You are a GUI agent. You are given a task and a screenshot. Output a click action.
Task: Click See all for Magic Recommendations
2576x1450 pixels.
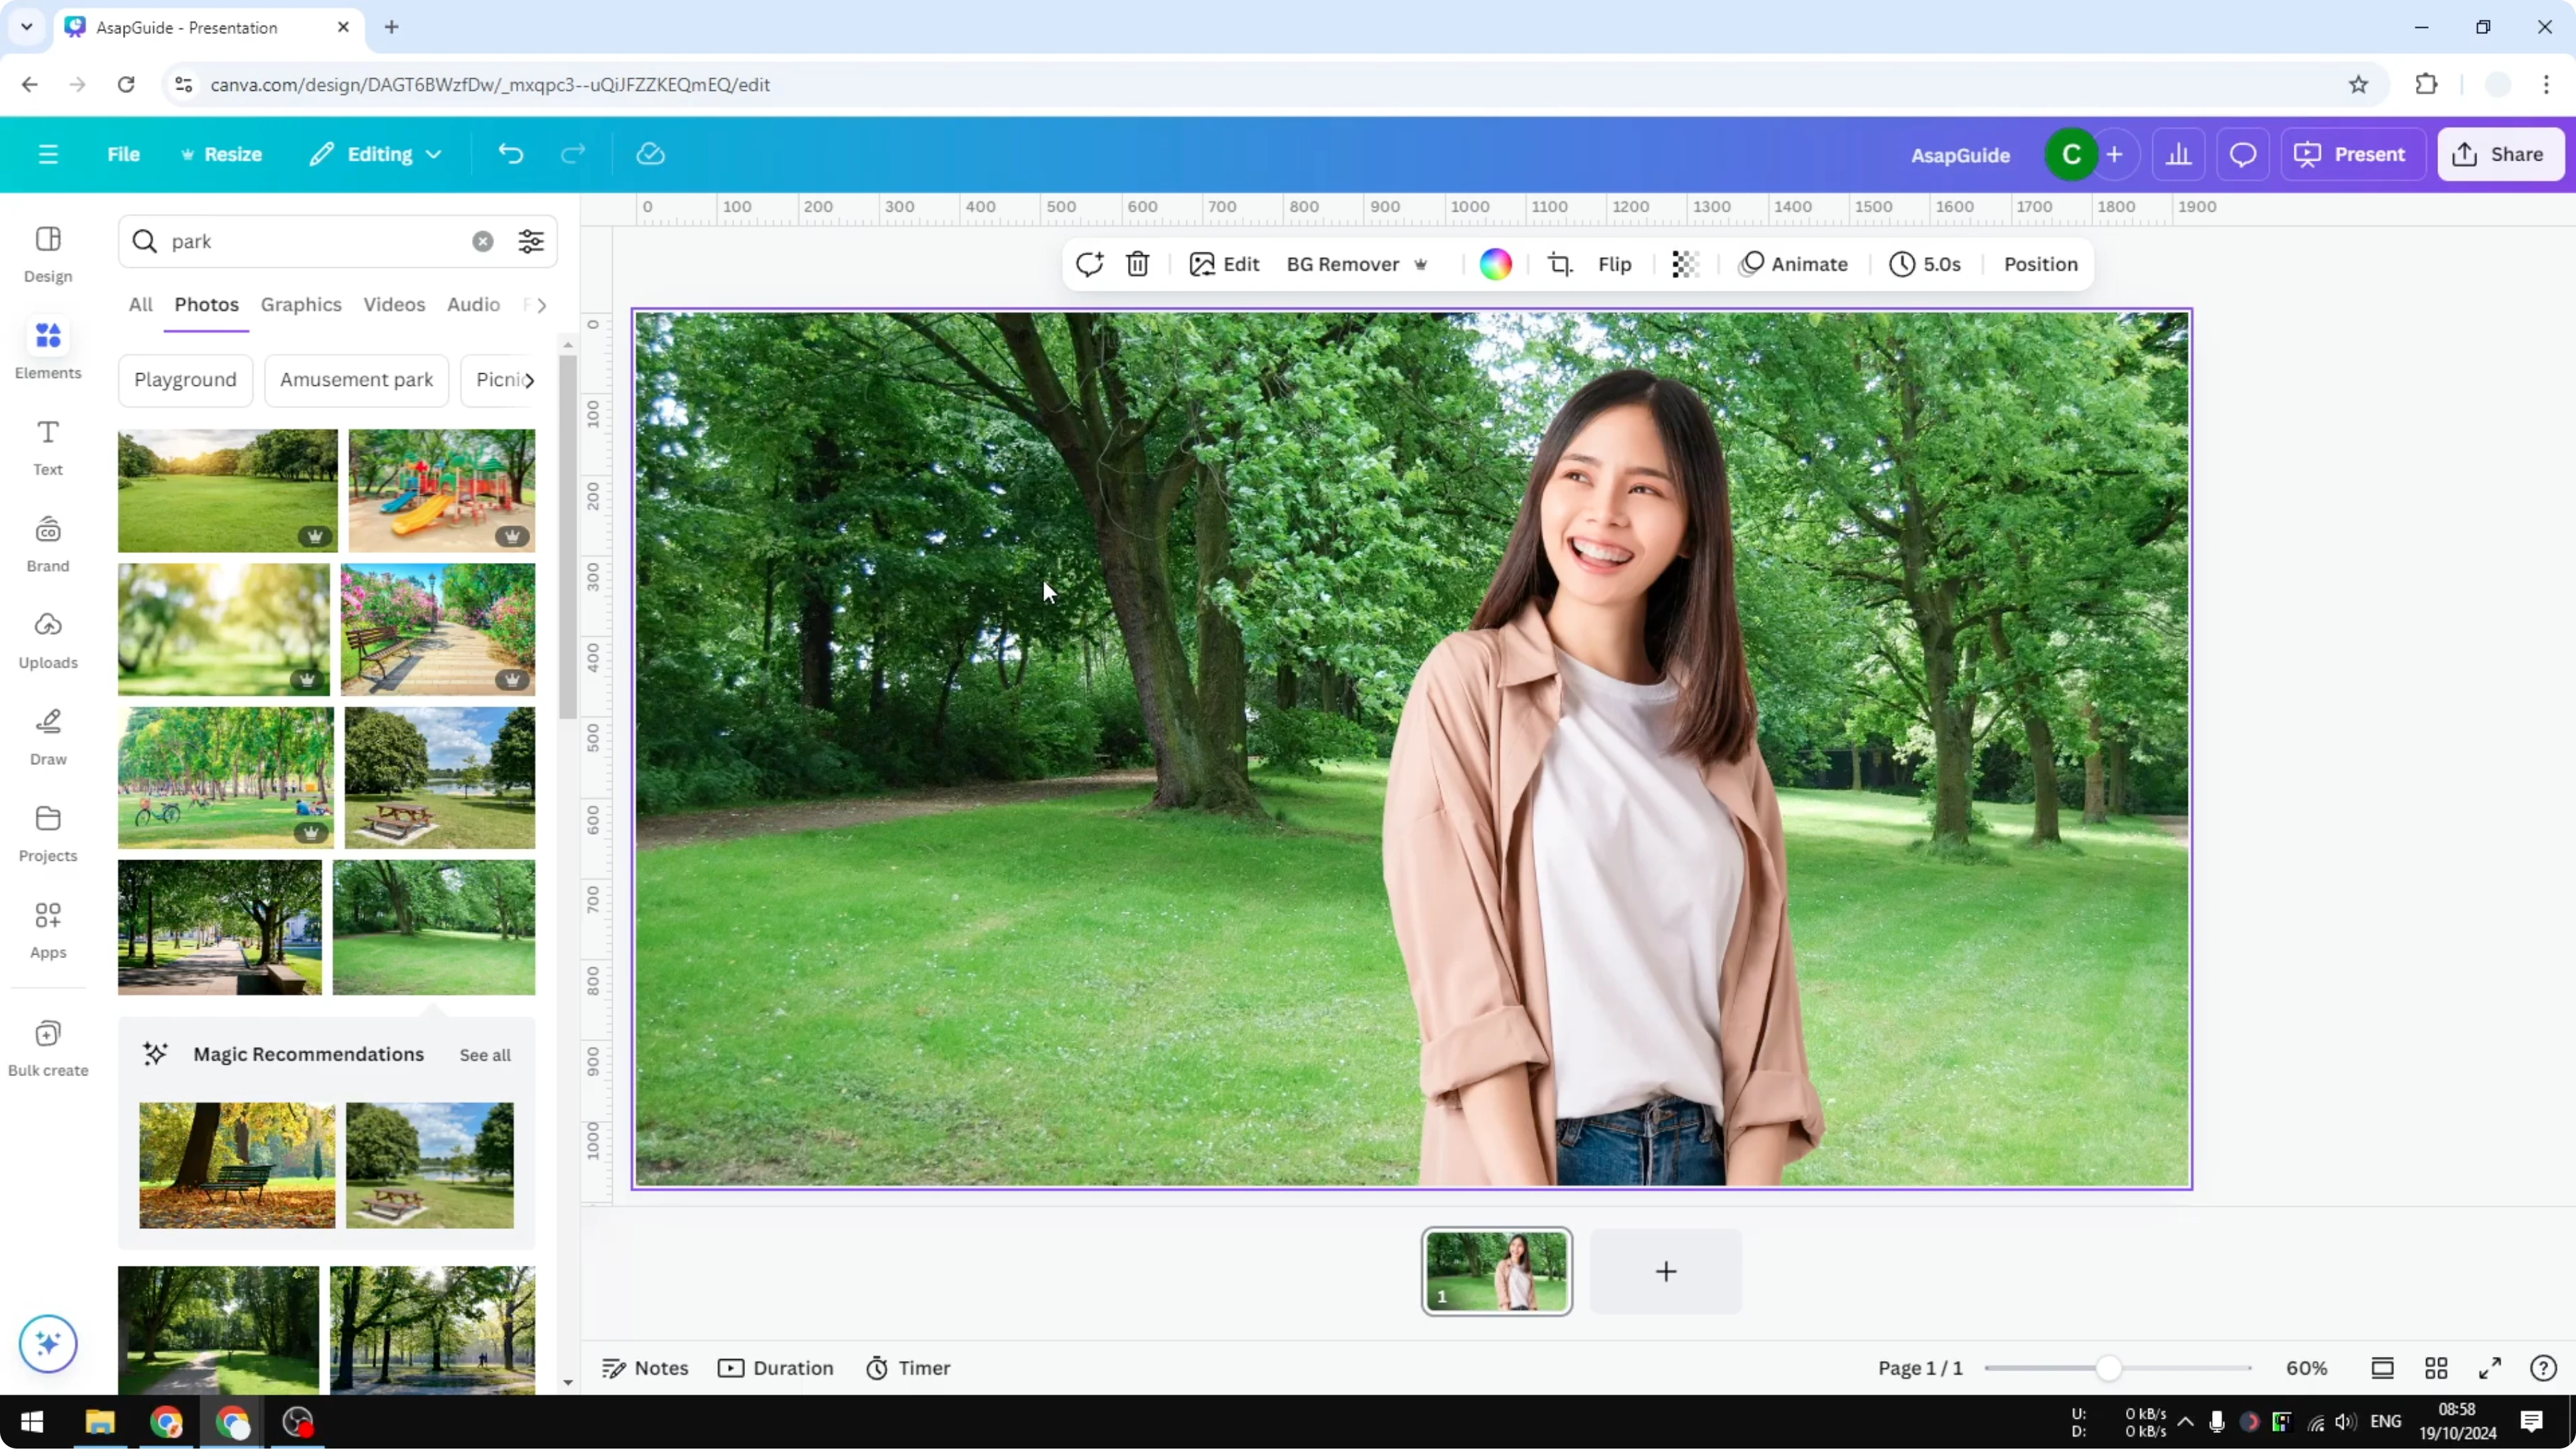pos(485,1054)
